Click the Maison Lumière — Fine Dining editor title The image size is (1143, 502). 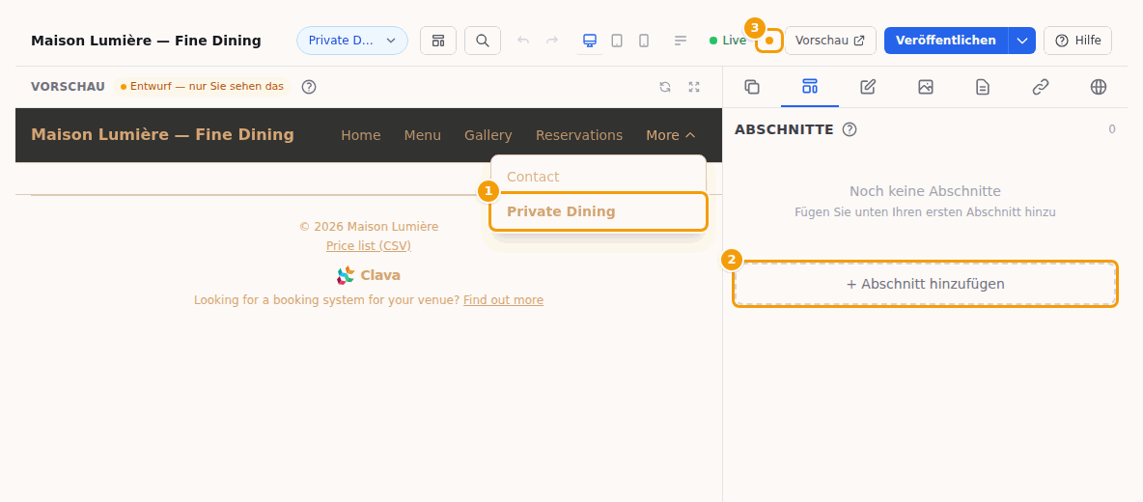pyautogui.click(x=146, y=41)
